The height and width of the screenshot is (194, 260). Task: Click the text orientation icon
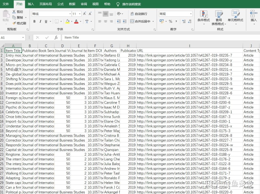click(x=119, y=14)
